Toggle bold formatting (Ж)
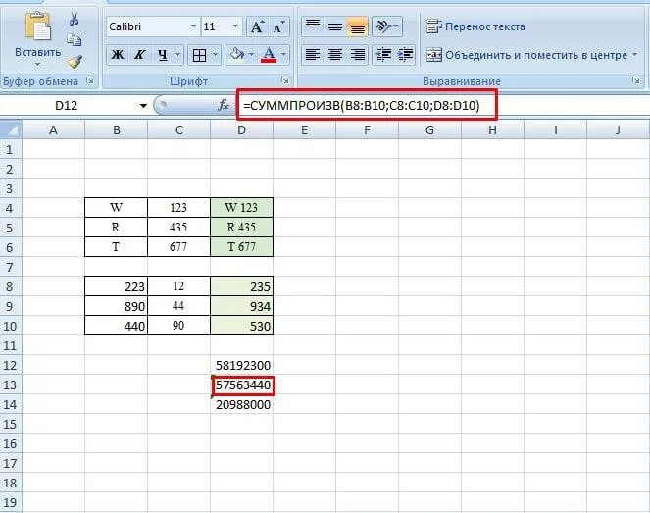The image size is (650, 513). tap(118, 55)
